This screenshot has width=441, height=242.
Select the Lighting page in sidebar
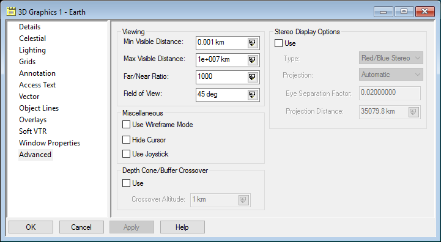pyautogui.click(x=32, y=50)
